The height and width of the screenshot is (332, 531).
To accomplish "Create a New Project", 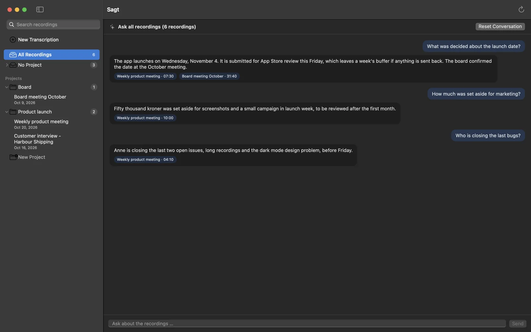I will (x=28, y=157).
